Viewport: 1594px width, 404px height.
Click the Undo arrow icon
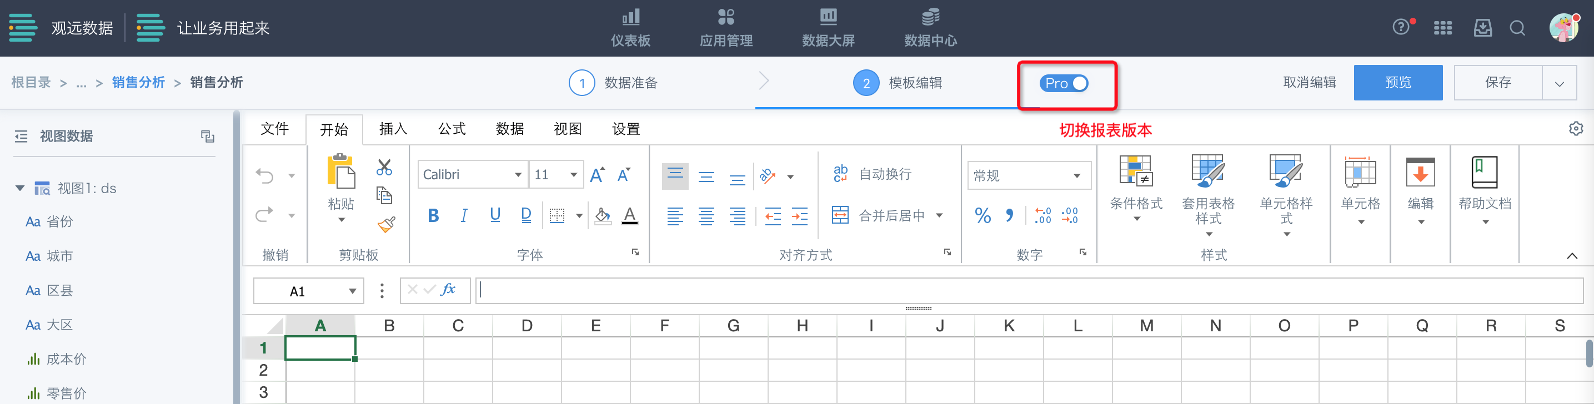point(265,176)
